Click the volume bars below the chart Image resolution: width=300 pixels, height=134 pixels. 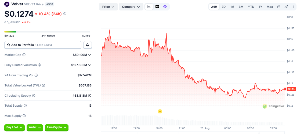[x=193, y=120]
